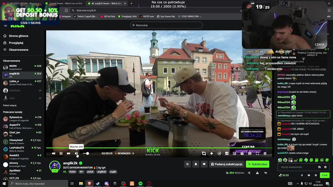The height and width of the screenshot is (187, 333).
Task: Open the clip crop tool in player
Action: pos(204,153)
